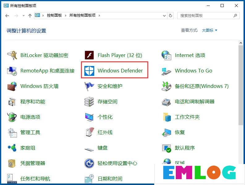
Task: Open the 电话和调制解调器 phone icon
Action: (167, 102)
